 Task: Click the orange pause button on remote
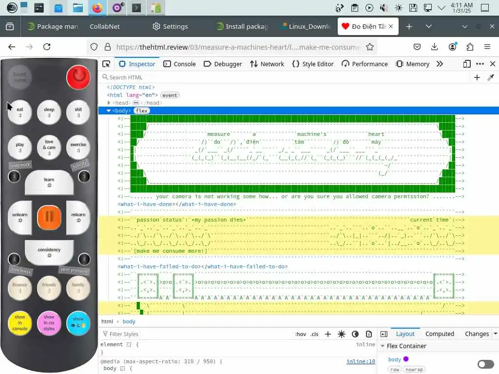click(49, 217)
